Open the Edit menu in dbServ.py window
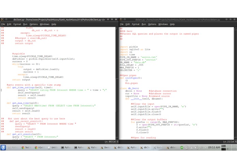This screenshot has width=237, height=168. (128, 24)
